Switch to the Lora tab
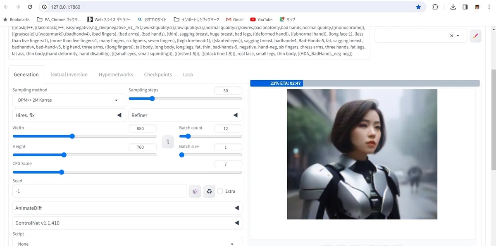This screenshot has height=246, width=496. point(188,74)
